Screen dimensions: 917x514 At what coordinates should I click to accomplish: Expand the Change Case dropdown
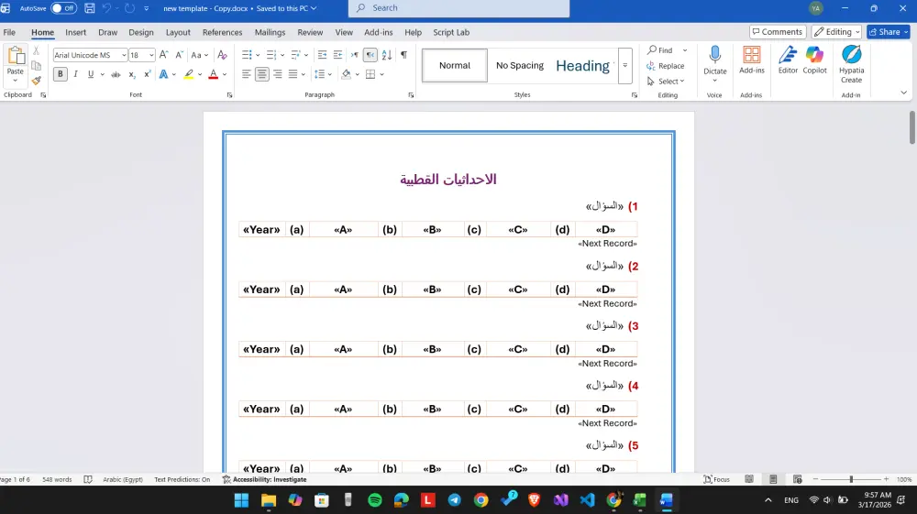pos(206,55)
